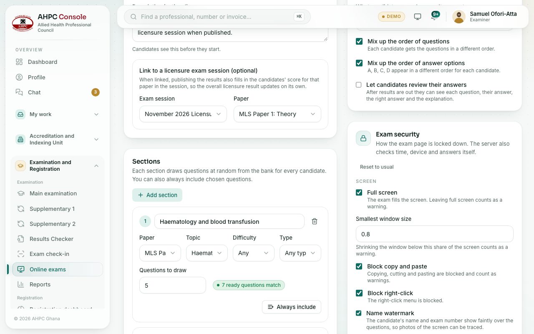Screen dimensions: 534x334
Task: Delete the Haematology section via trash icon
Action: tap(315, 221)
